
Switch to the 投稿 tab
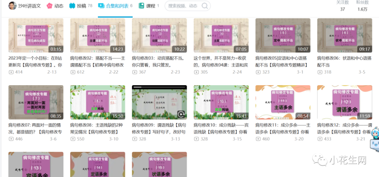(81, 6)
